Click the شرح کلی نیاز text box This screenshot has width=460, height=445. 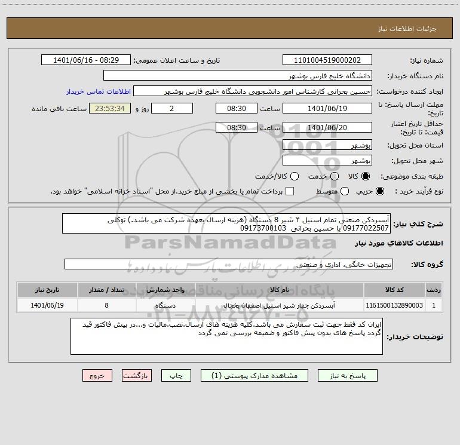(x=226, y=223)
